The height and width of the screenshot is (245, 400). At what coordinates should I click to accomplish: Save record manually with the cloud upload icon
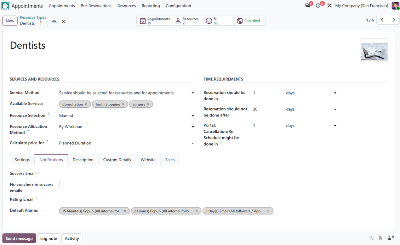(x=54, y=22)
